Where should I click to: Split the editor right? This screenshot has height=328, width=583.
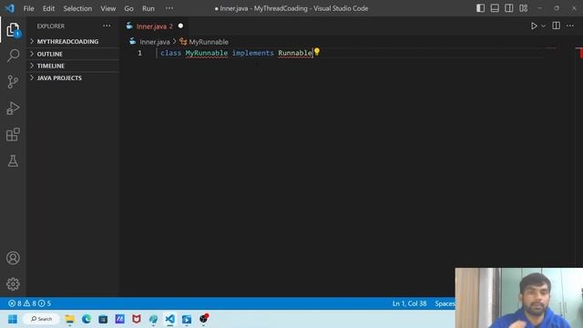coord(557,26)
